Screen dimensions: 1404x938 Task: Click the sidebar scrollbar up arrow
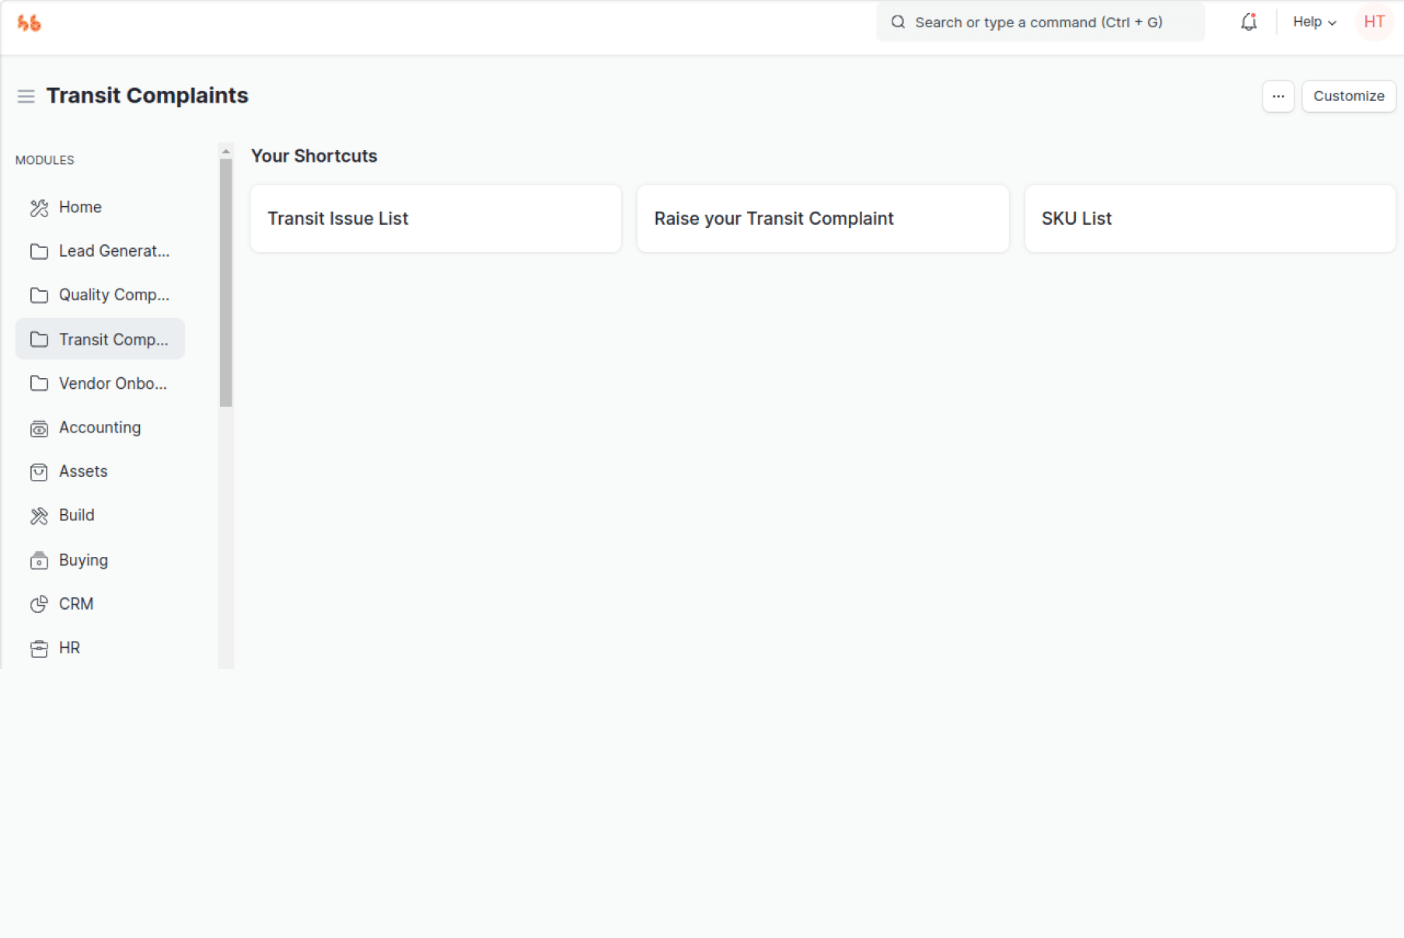click(x=226, y=152)
